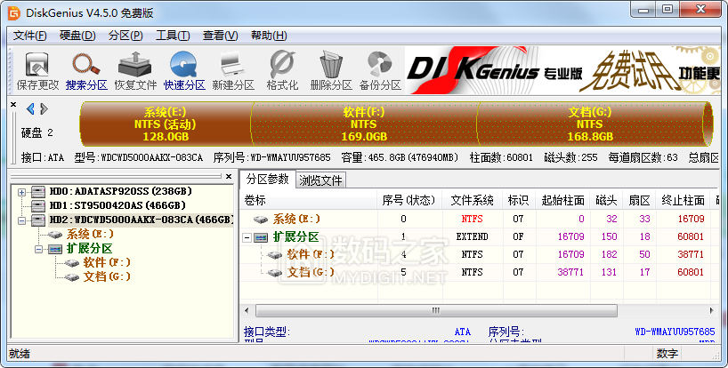728x368 pixels.
Task: Expand the HD0 ADATASP920SS tree node
Action: 22,192
